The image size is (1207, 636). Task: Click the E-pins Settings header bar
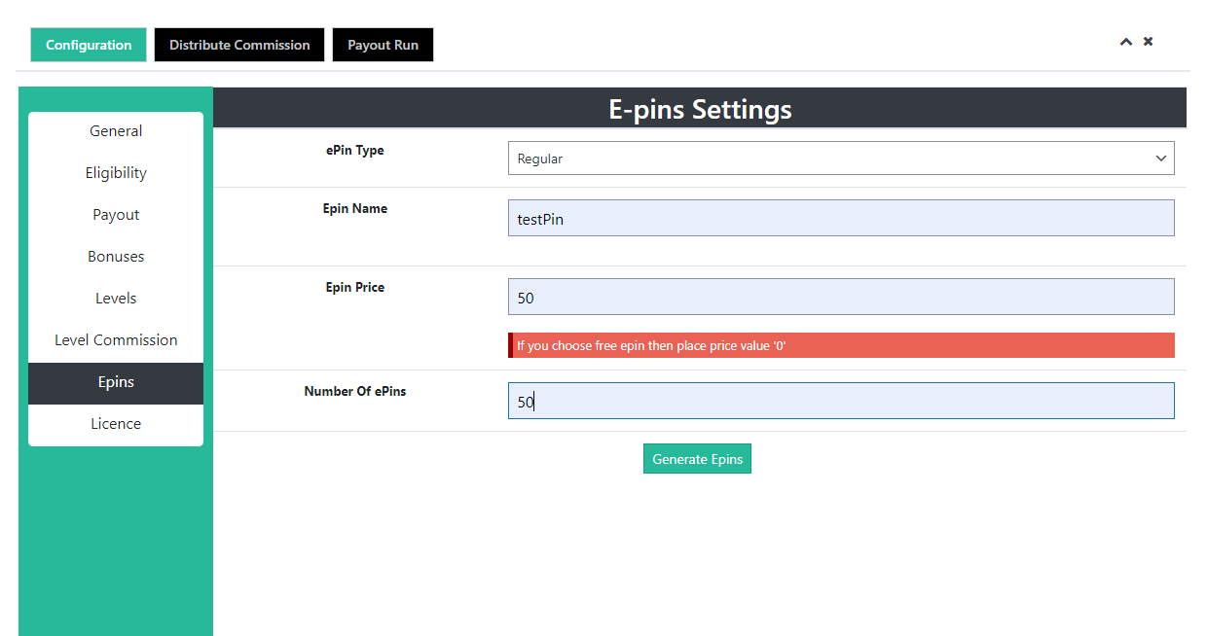click(700, 109)
